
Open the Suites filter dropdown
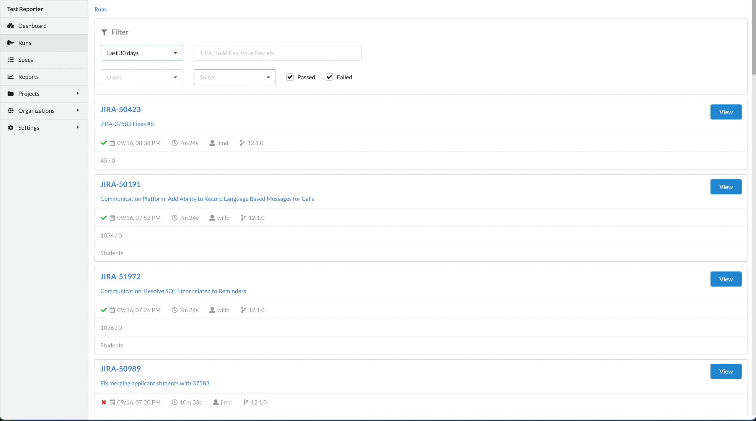click(234, 77)
